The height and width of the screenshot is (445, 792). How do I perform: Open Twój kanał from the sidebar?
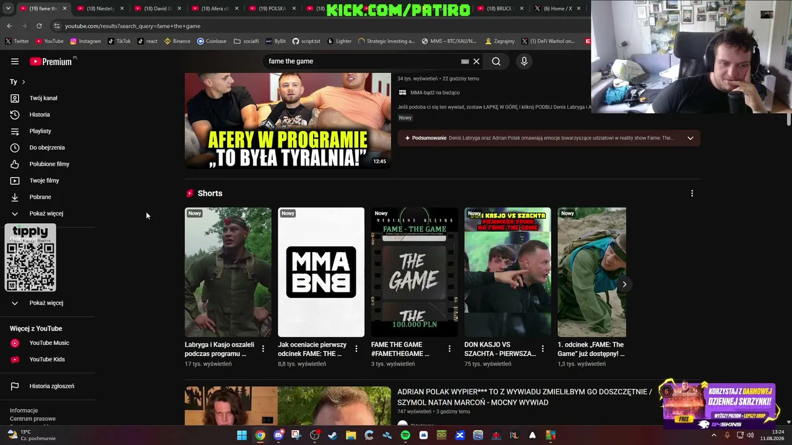43,98
